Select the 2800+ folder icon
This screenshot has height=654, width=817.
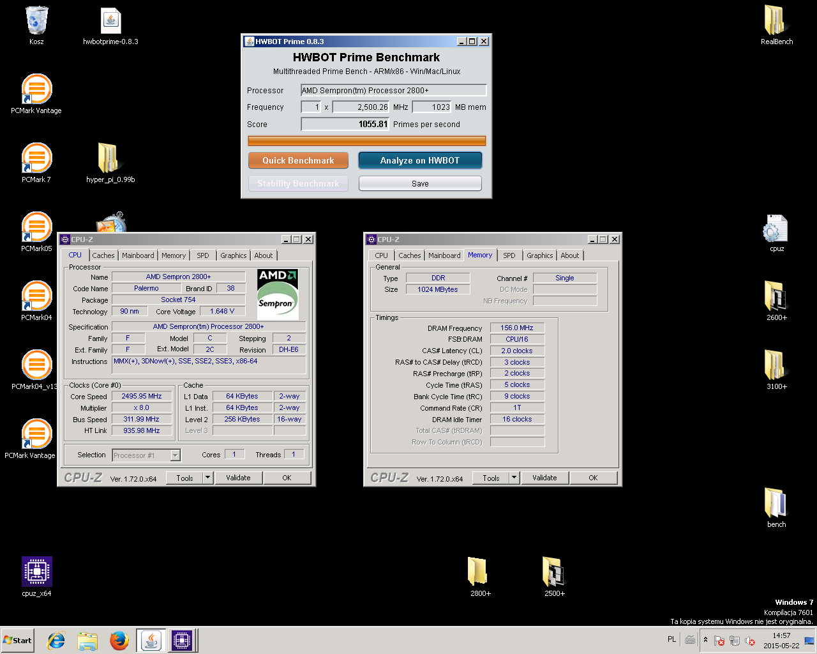[478, 572]
